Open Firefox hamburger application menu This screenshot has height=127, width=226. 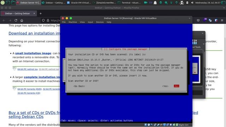222,20
